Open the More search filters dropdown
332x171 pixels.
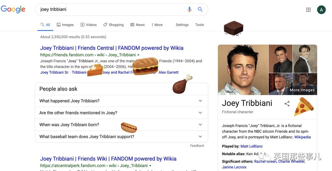tap(157, 25)
